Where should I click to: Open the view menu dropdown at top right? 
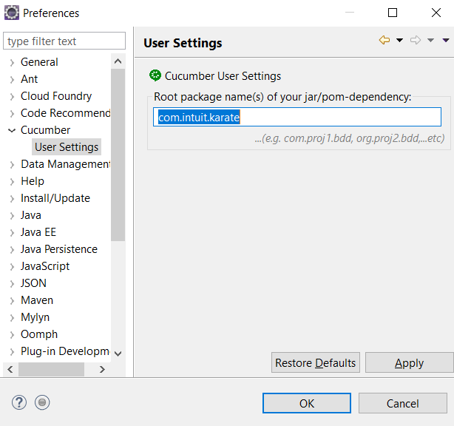[x=445, y=41]
